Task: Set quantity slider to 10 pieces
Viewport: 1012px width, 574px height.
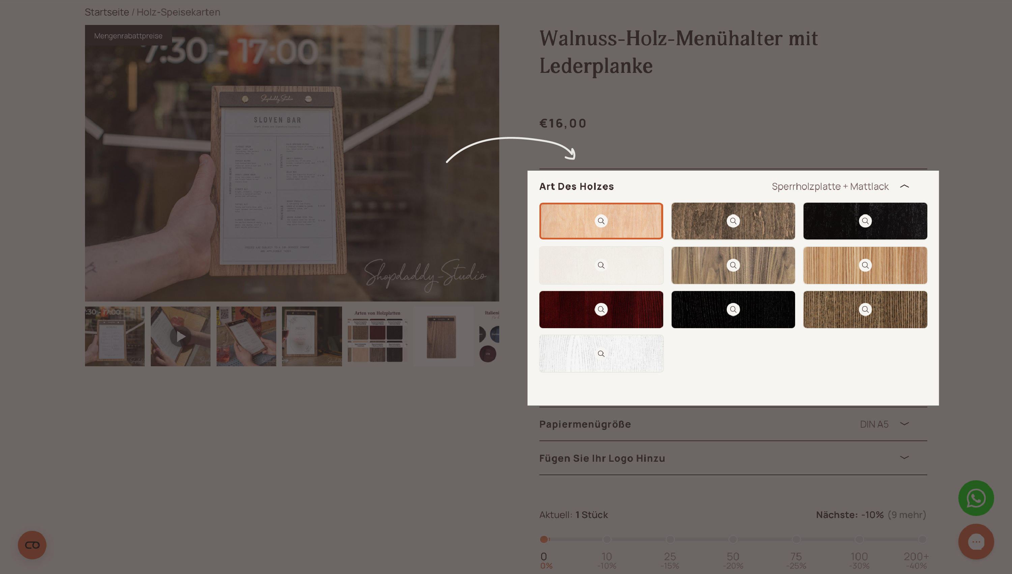Action: pos(606,539)
